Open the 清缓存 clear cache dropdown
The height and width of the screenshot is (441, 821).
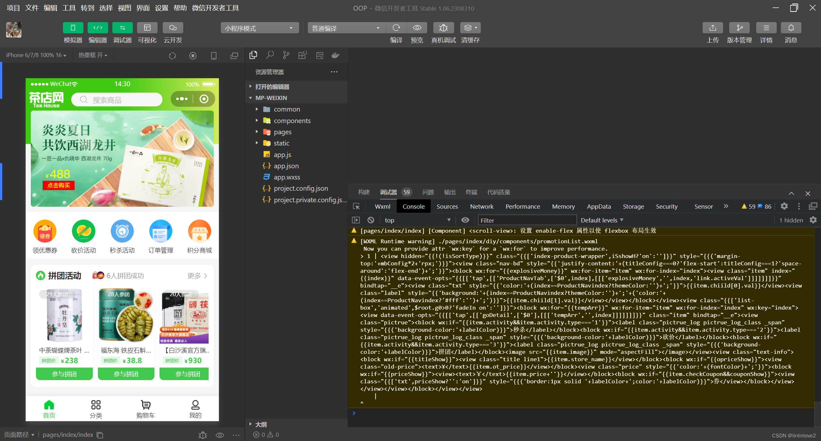[470, 28]
